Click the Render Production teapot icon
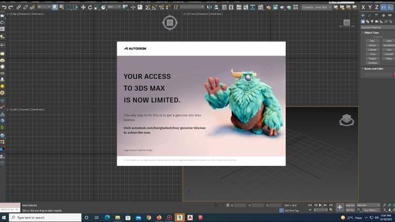The width and height of the screenshot is (395, 222). point(282,7)
